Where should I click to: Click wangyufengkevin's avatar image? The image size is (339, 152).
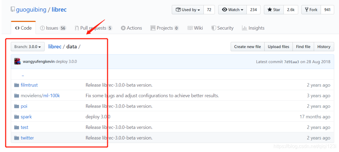point(17,61)
